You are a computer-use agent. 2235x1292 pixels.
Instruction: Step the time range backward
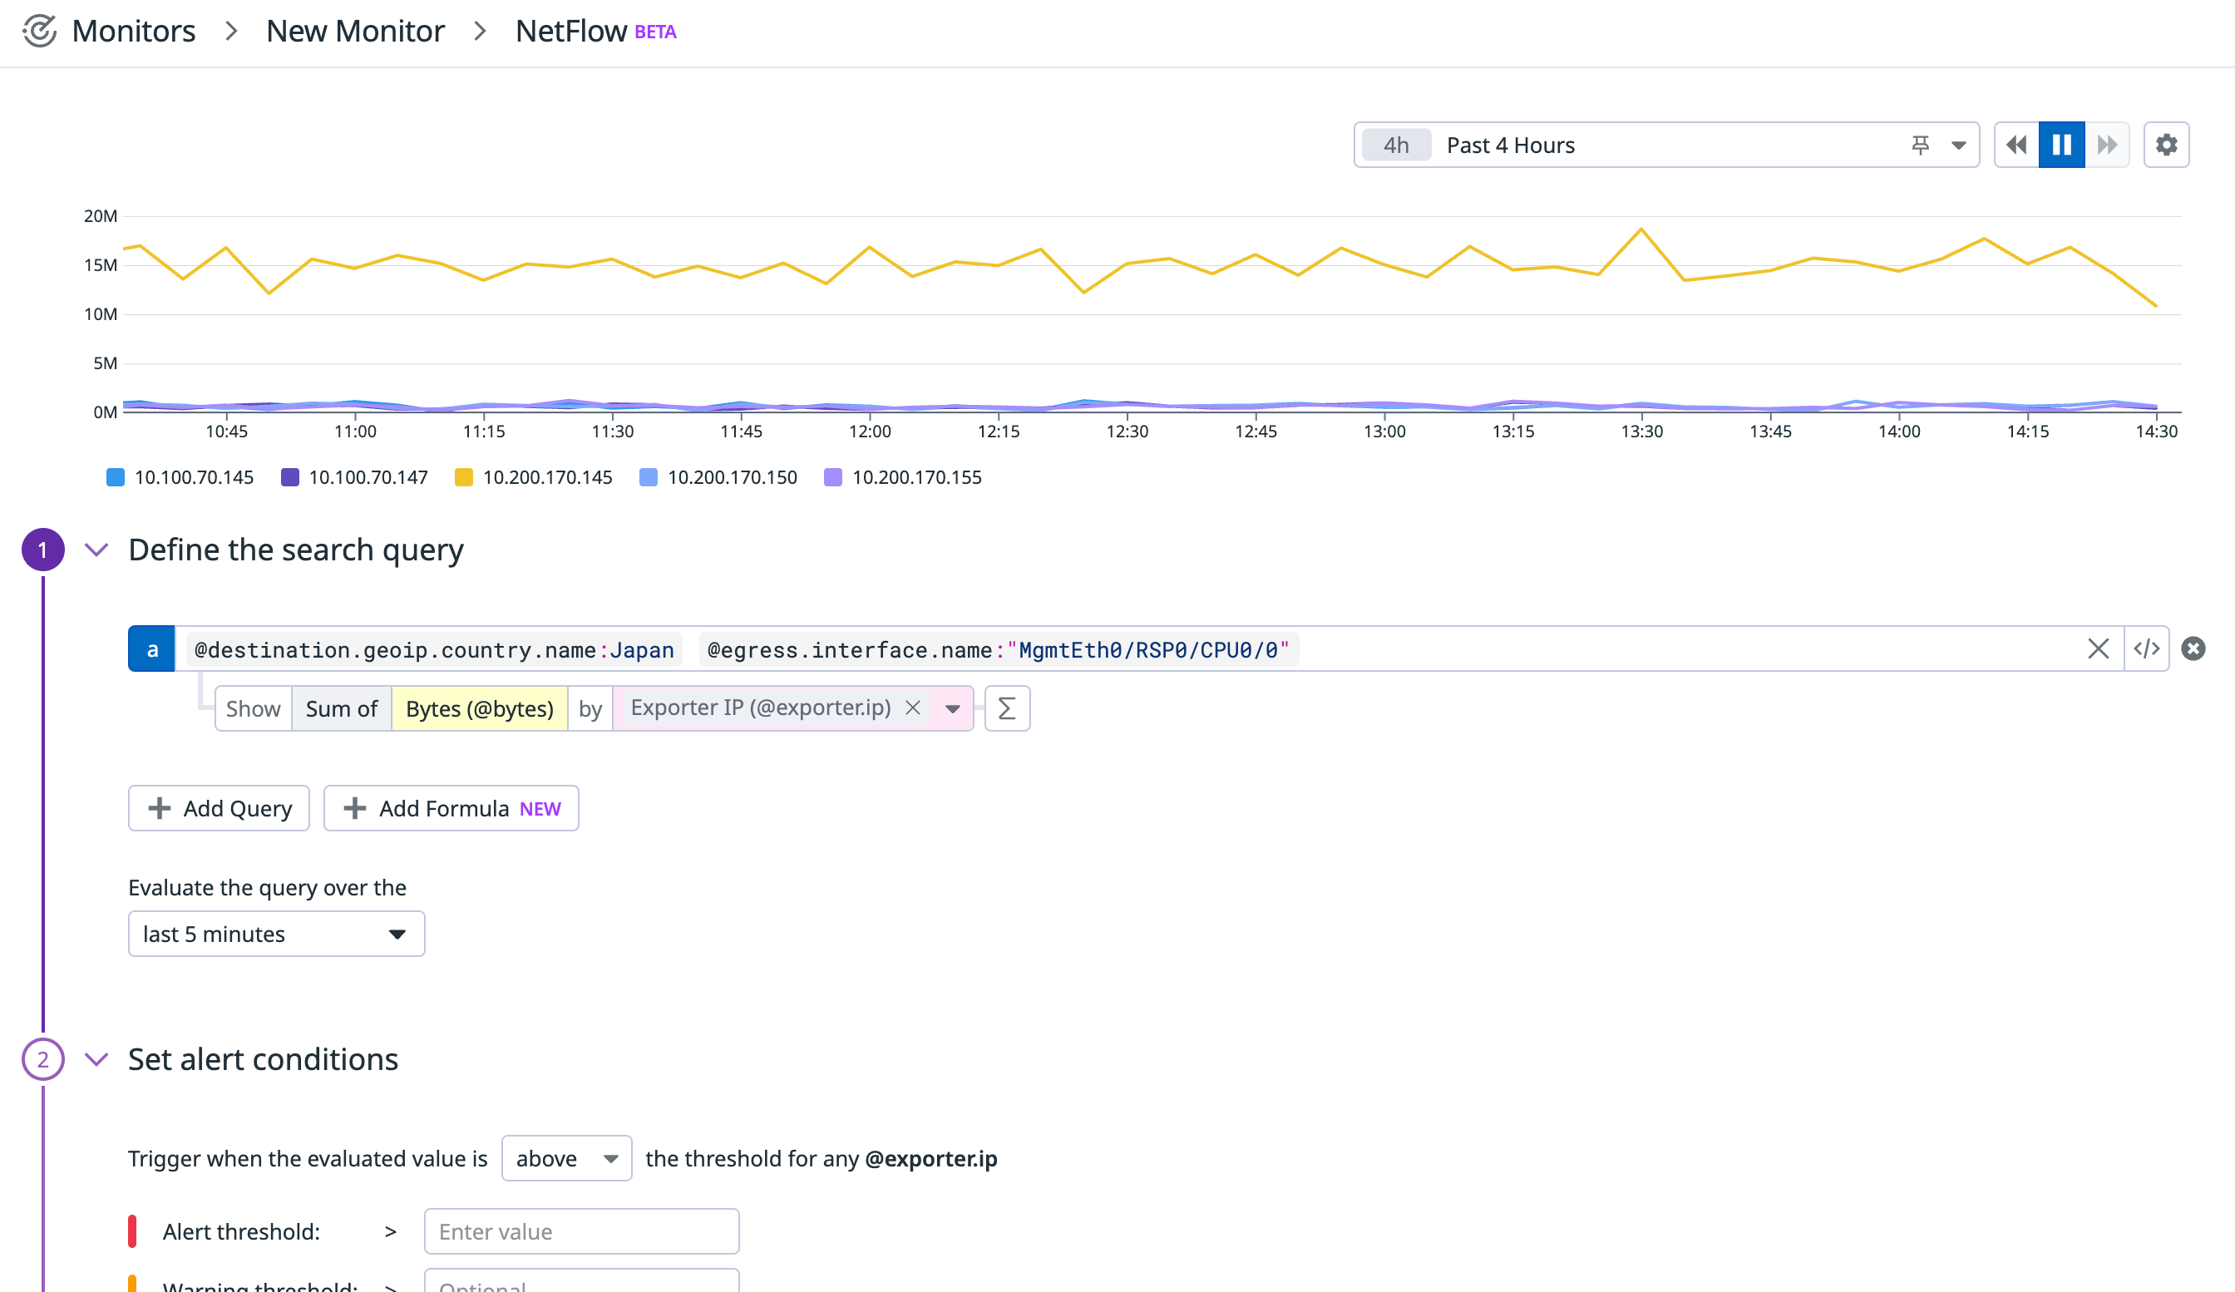point(2016,144)
